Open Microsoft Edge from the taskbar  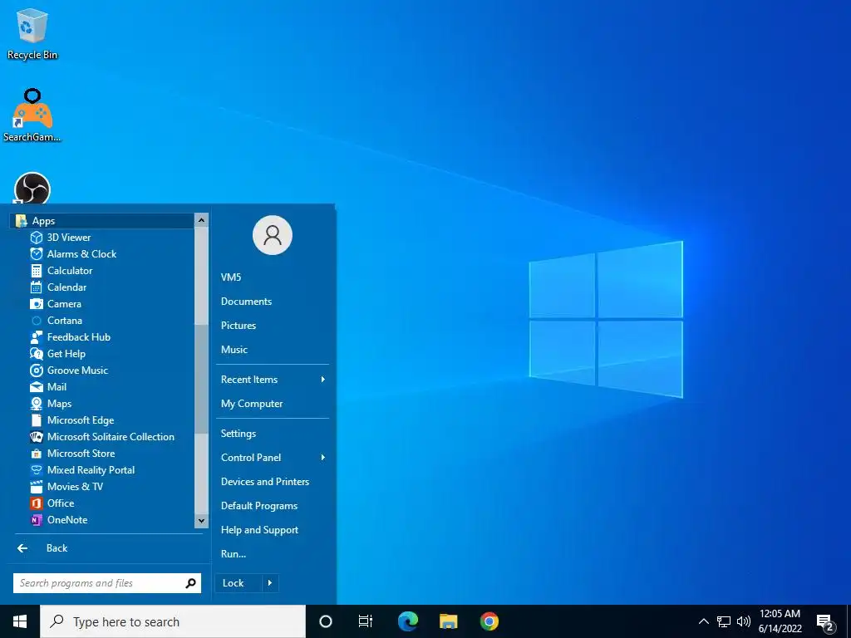pos(408,621)
